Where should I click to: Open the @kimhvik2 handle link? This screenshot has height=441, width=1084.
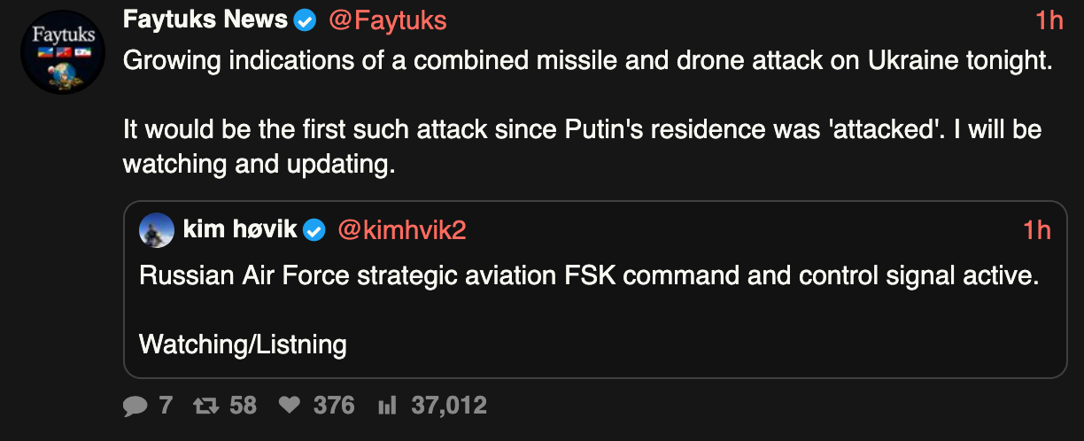401,230
